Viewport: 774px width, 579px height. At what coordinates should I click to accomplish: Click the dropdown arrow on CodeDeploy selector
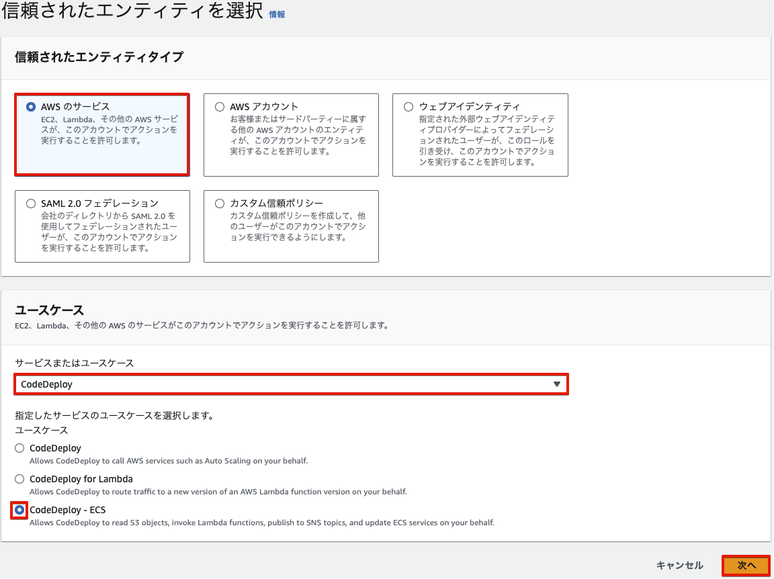[557, 384]
